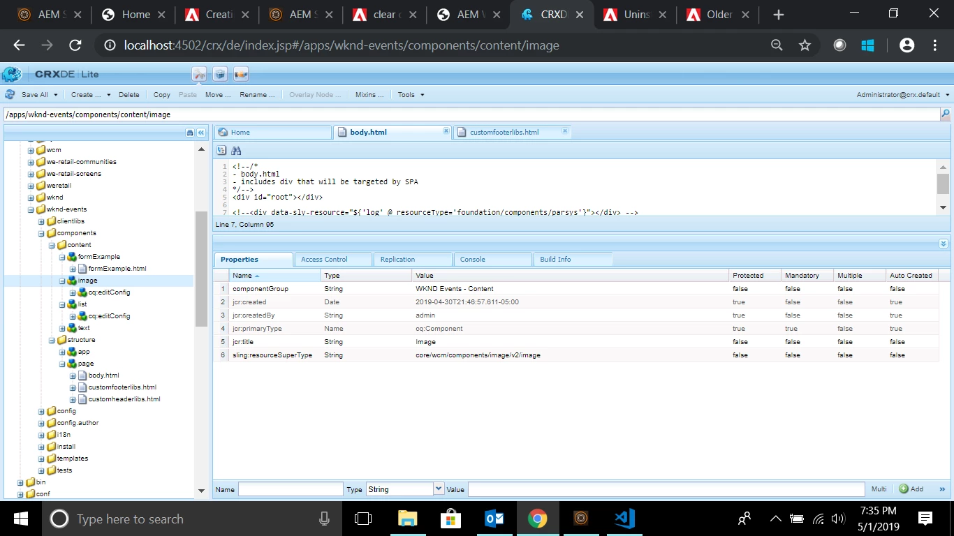Click the refresh icon left of Save All
Viewport: 954px width, 536px height.
(10, 94)
